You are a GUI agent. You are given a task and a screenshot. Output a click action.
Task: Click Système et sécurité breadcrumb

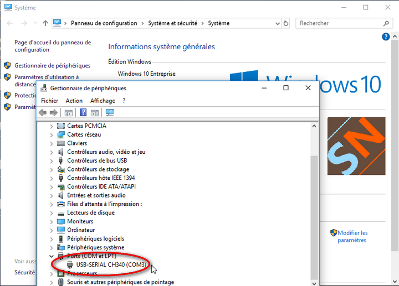pos(172,23)
